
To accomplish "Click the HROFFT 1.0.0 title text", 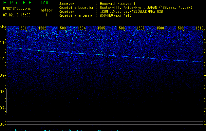I will (26, 3).
